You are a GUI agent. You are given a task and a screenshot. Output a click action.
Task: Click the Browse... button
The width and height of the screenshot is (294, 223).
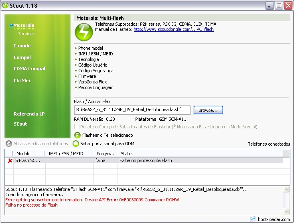tap(208, 110)
